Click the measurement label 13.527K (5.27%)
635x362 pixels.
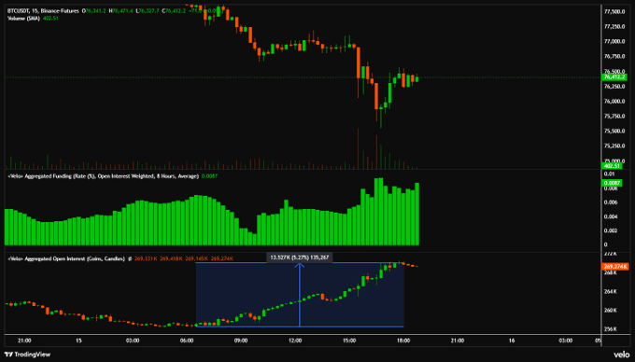pos(299,258)
